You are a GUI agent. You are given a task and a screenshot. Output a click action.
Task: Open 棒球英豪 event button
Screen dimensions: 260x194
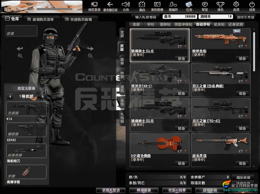coord(144,190)
